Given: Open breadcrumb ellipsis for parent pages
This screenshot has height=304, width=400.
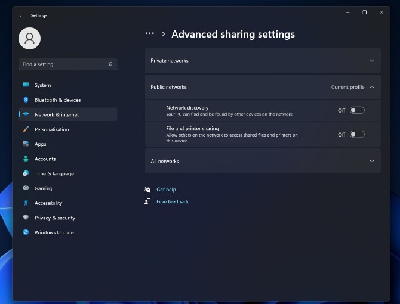Looking at the screenshot, I should click(x=149, y=33).
